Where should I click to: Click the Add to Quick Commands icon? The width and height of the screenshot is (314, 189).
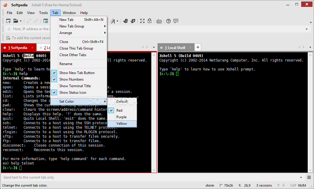pyautogui.click(x=8, y=38)
